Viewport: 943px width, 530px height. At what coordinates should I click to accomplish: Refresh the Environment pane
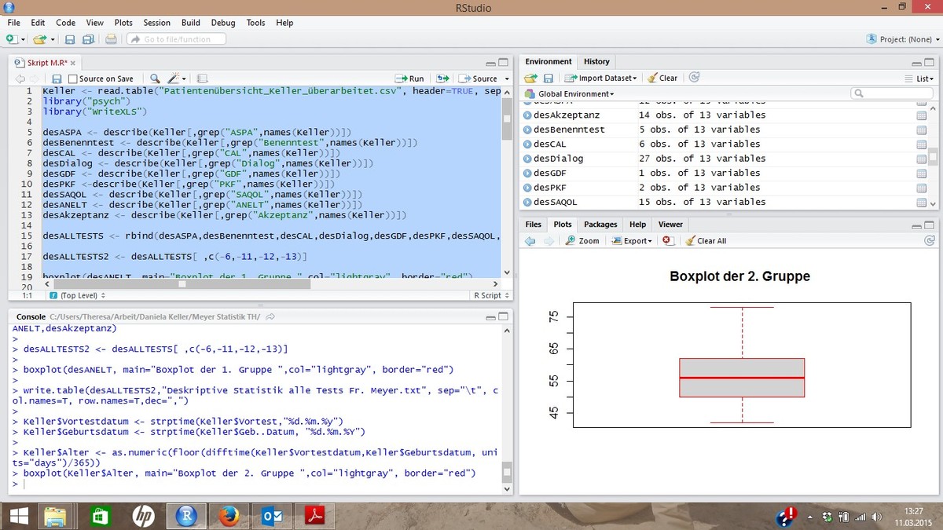pos(694,78)
